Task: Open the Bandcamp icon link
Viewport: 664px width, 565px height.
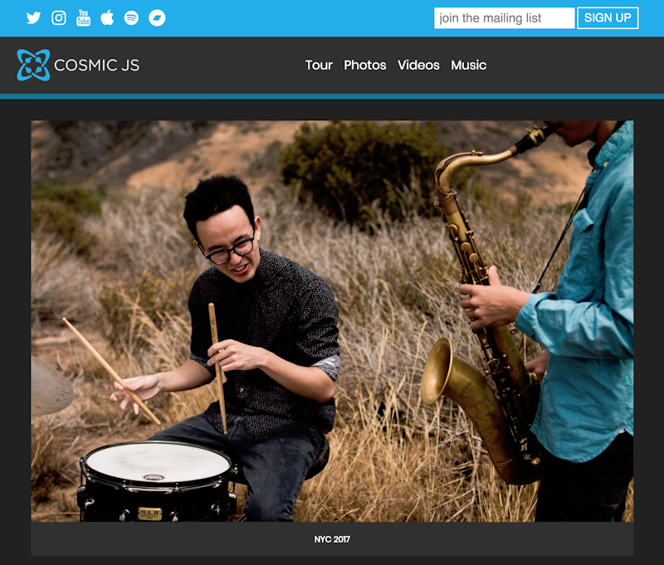Action: tap(157, 17)
